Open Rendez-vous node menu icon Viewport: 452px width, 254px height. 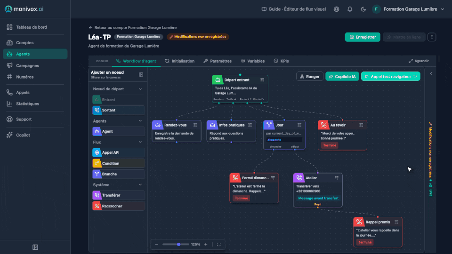[x=195, y=125]
